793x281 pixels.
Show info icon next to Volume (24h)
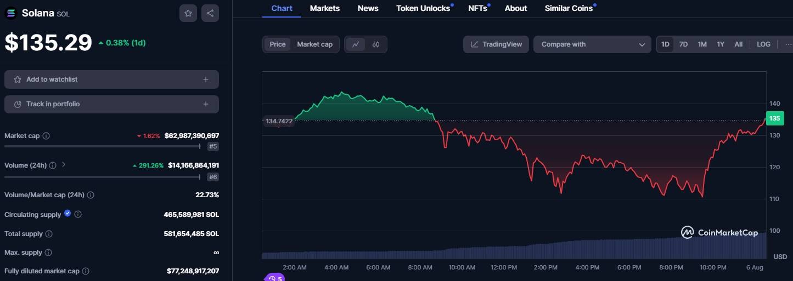pos(53,165)
